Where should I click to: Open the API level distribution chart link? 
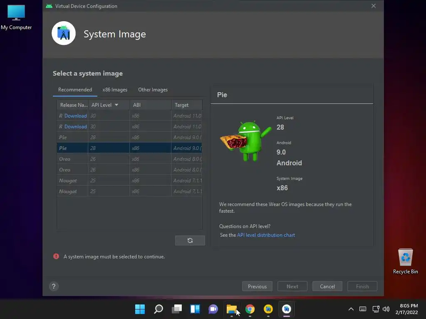tap(266, 235)
